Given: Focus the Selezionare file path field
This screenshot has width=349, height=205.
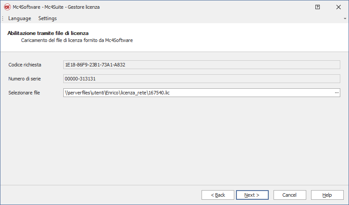Looking at the screenshot, I should [x=196, y=93].
